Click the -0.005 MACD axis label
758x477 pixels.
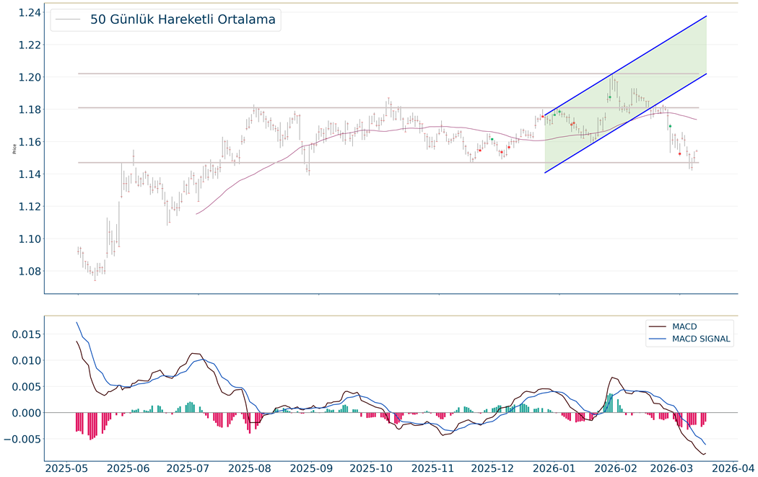[21, 439]
